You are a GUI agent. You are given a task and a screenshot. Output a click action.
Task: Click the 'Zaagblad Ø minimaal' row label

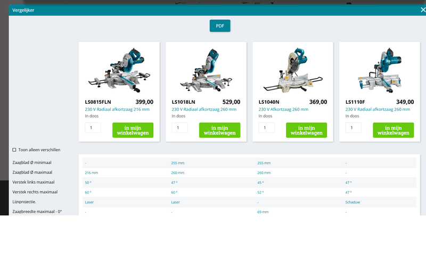click(x=32, y=163)
